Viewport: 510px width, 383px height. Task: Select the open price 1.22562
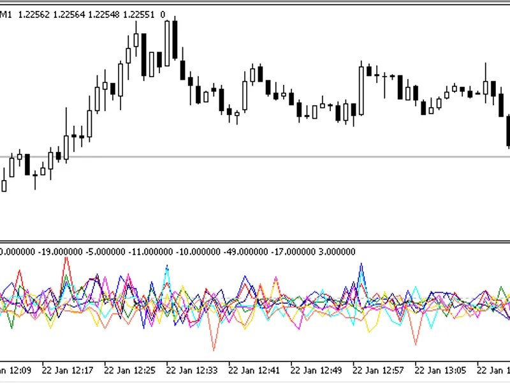(34, 15)
